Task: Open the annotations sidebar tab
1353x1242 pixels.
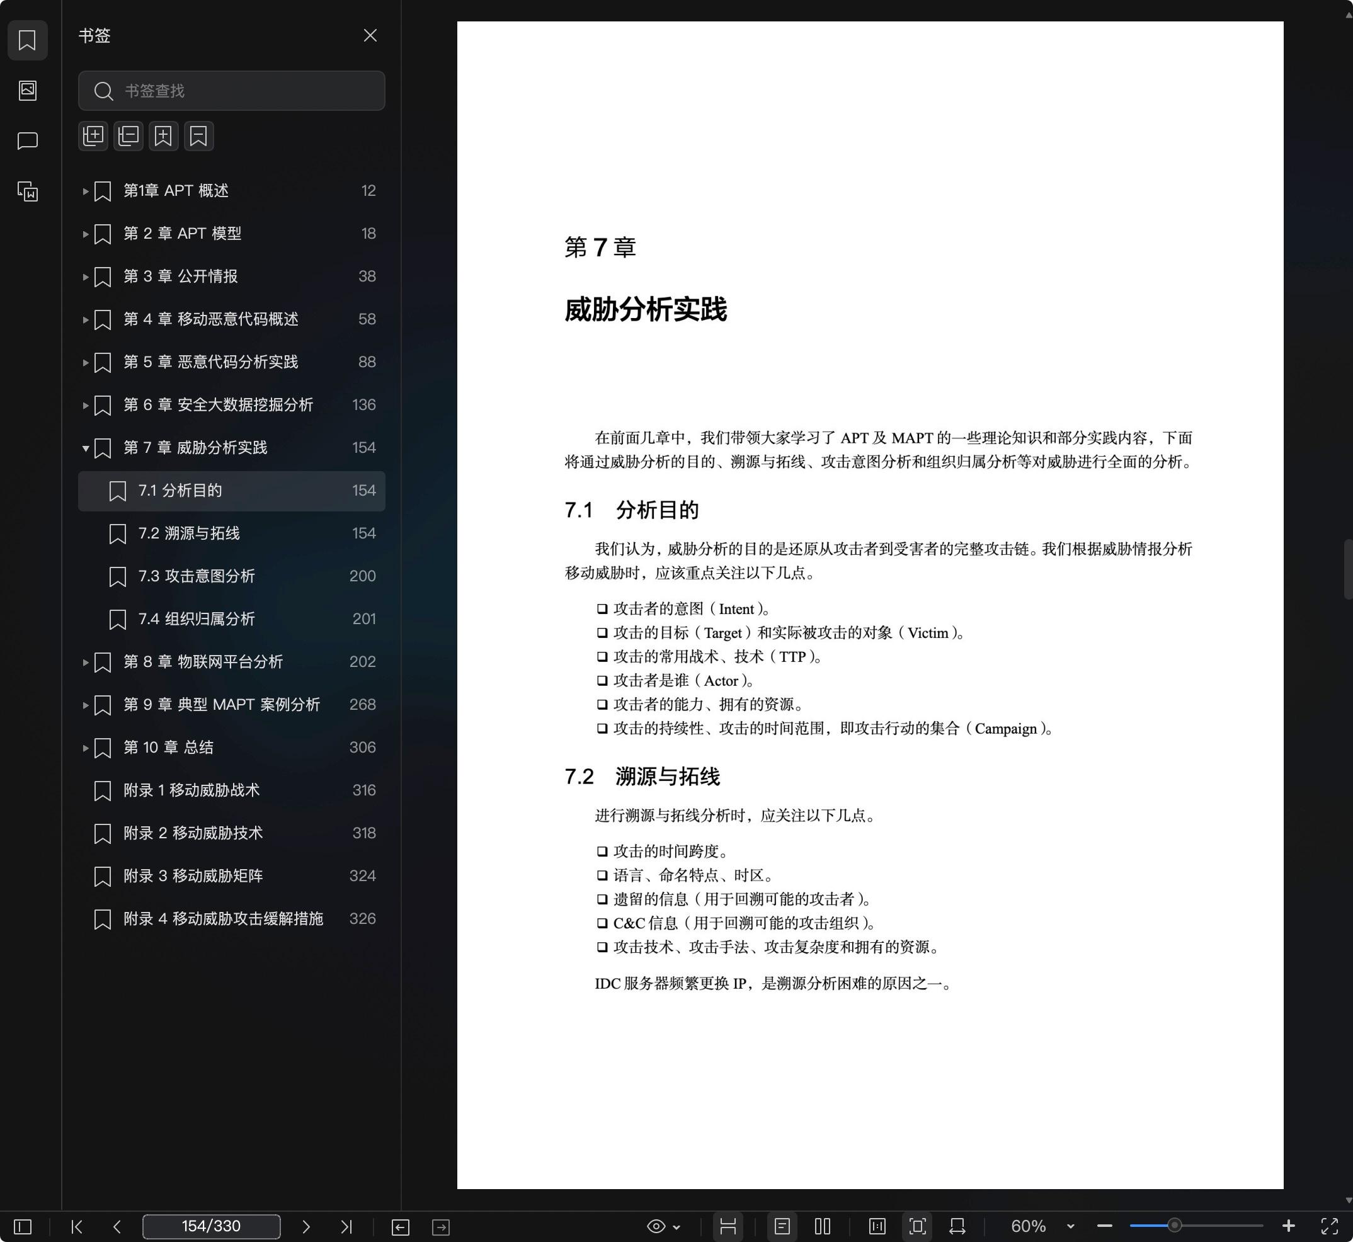Action: 27,140
